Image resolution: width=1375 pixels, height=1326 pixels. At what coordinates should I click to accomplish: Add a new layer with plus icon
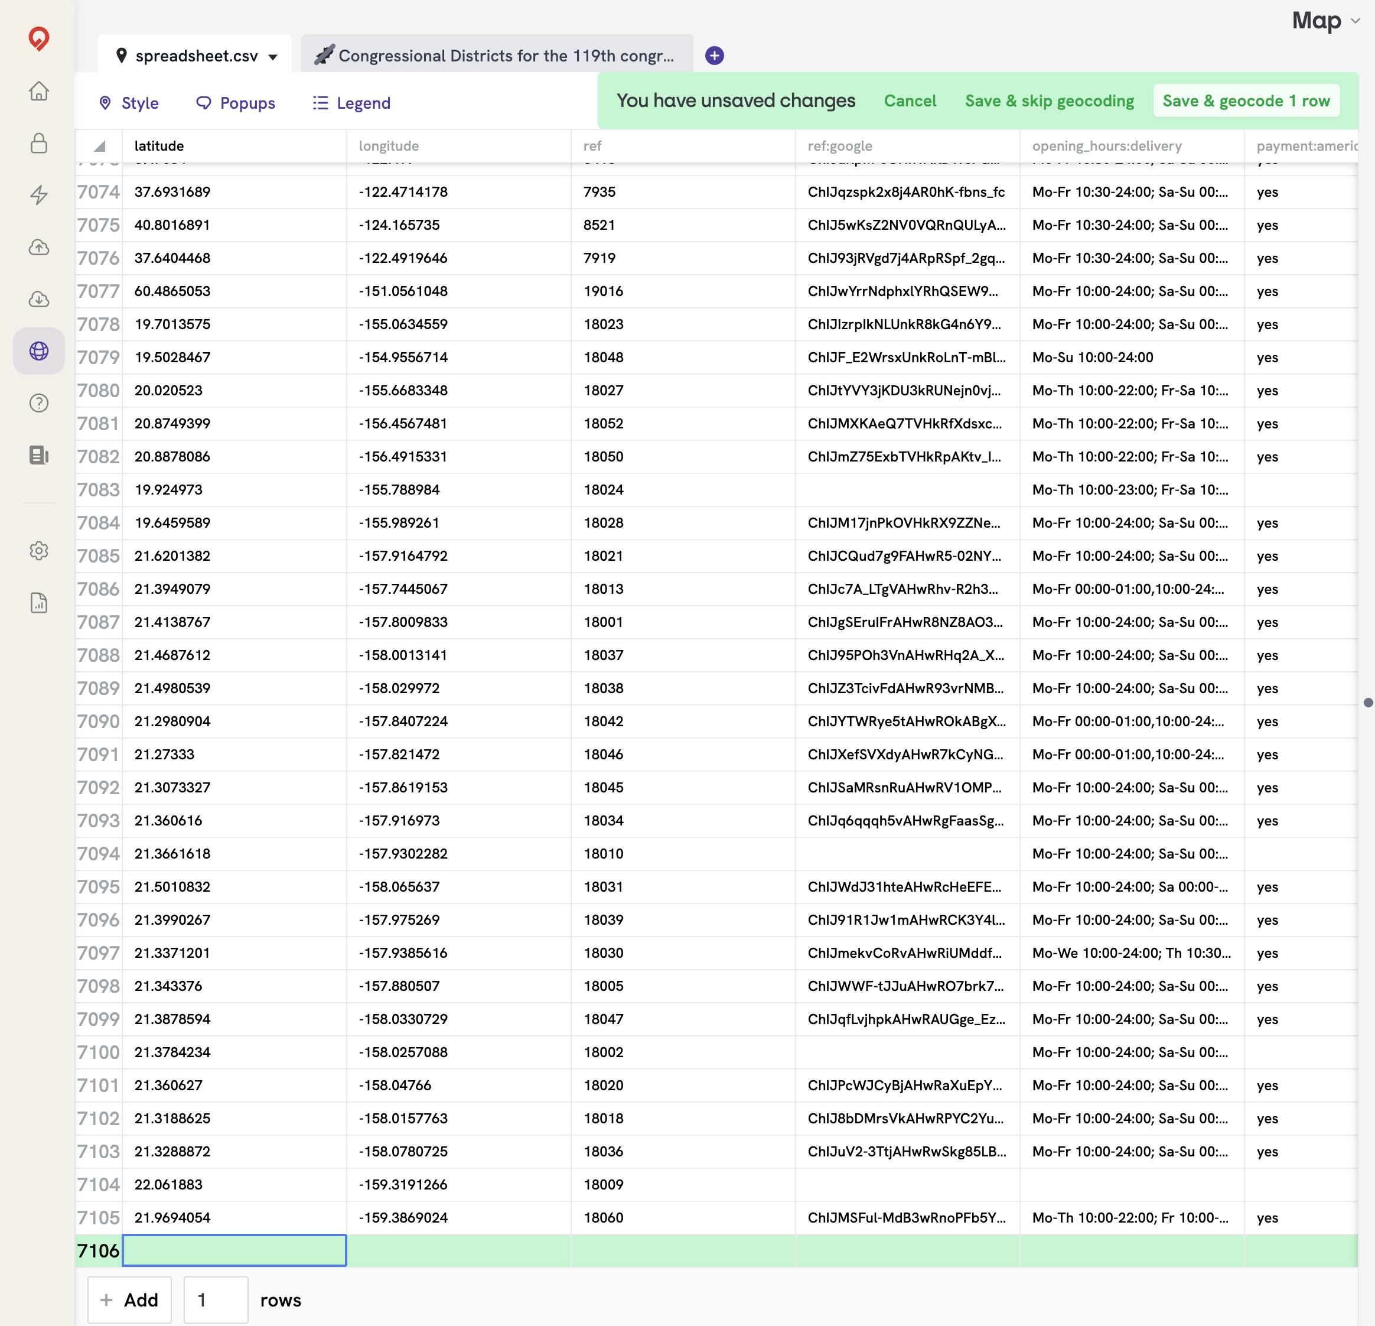(714, 56)
